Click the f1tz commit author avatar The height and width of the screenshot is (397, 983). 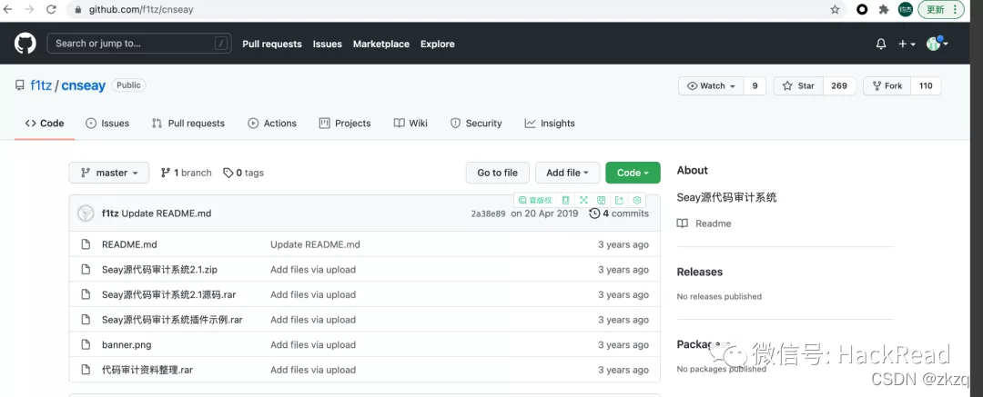86,213
